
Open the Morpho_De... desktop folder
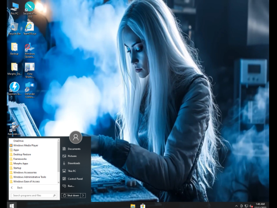point(14,69)
